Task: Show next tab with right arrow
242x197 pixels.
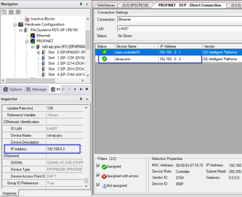Action: tap(75, 89)
